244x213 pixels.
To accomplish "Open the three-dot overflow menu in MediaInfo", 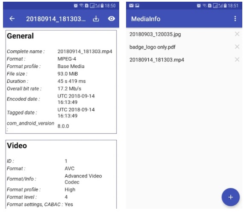I will coord(235,19).
